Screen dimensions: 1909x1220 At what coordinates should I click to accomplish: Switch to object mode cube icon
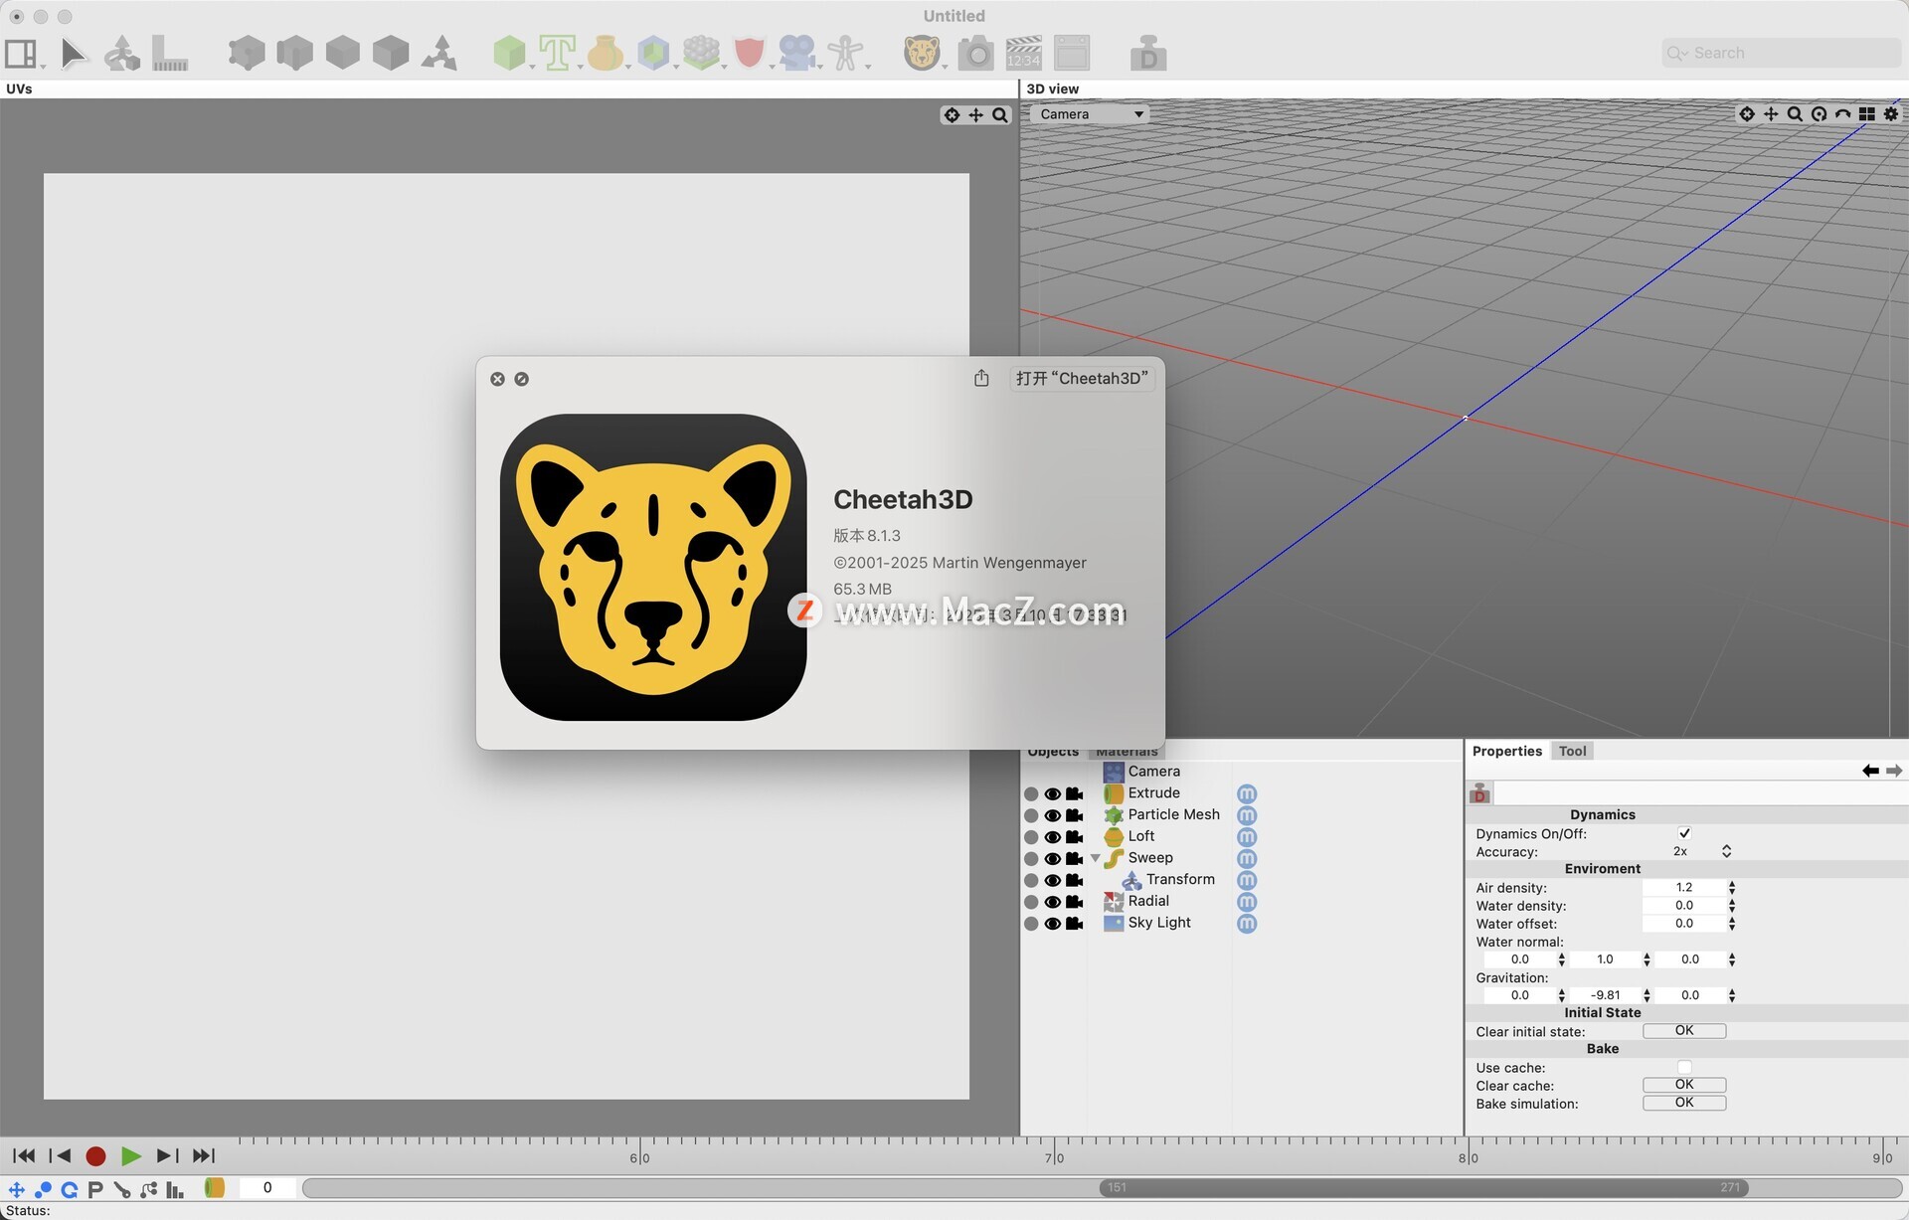tap(391, 53)
